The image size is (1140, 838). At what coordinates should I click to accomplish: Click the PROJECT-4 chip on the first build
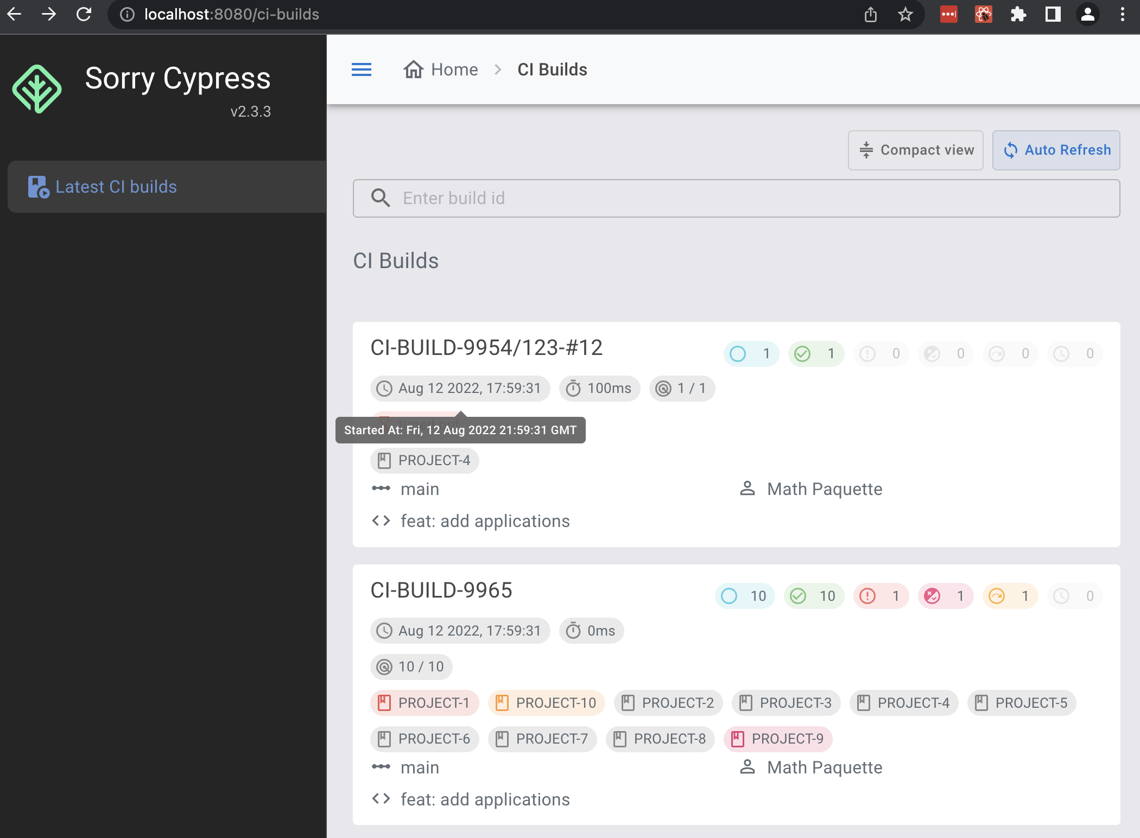(x=425, y=460)
